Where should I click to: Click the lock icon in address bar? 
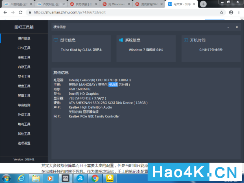(x=30, y=13)
